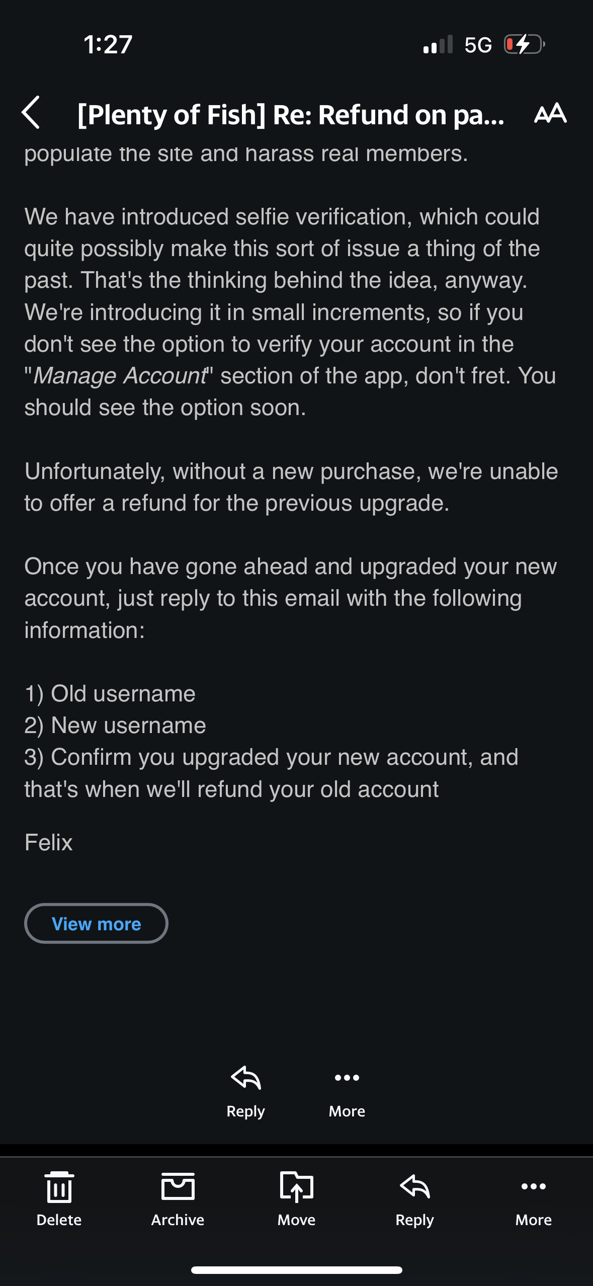Open the More ellipsis below the message
Screen dimensions: 593x1286
[x=347, y=1078]
